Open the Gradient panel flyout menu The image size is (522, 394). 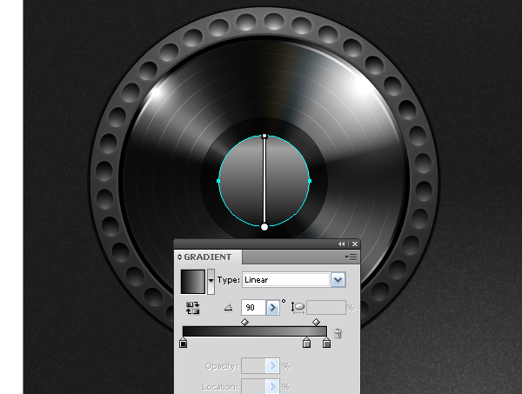coord(351,257)
